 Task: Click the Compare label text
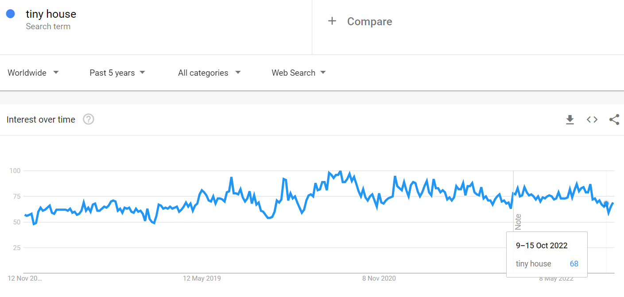[369, 22]
